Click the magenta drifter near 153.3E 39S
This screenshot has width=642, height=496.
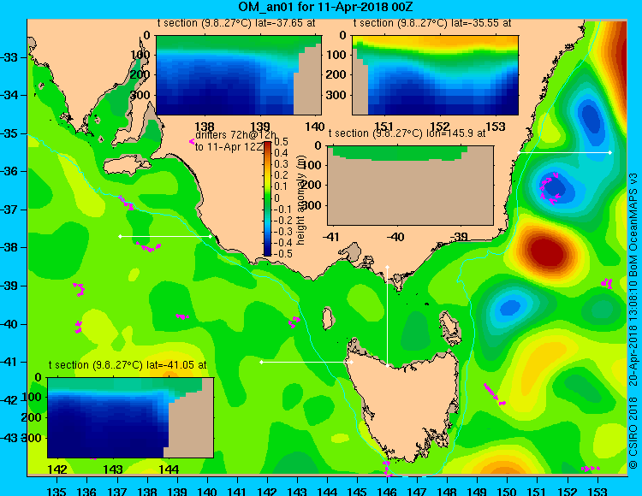pyautogui.click(x=607, y=283)
